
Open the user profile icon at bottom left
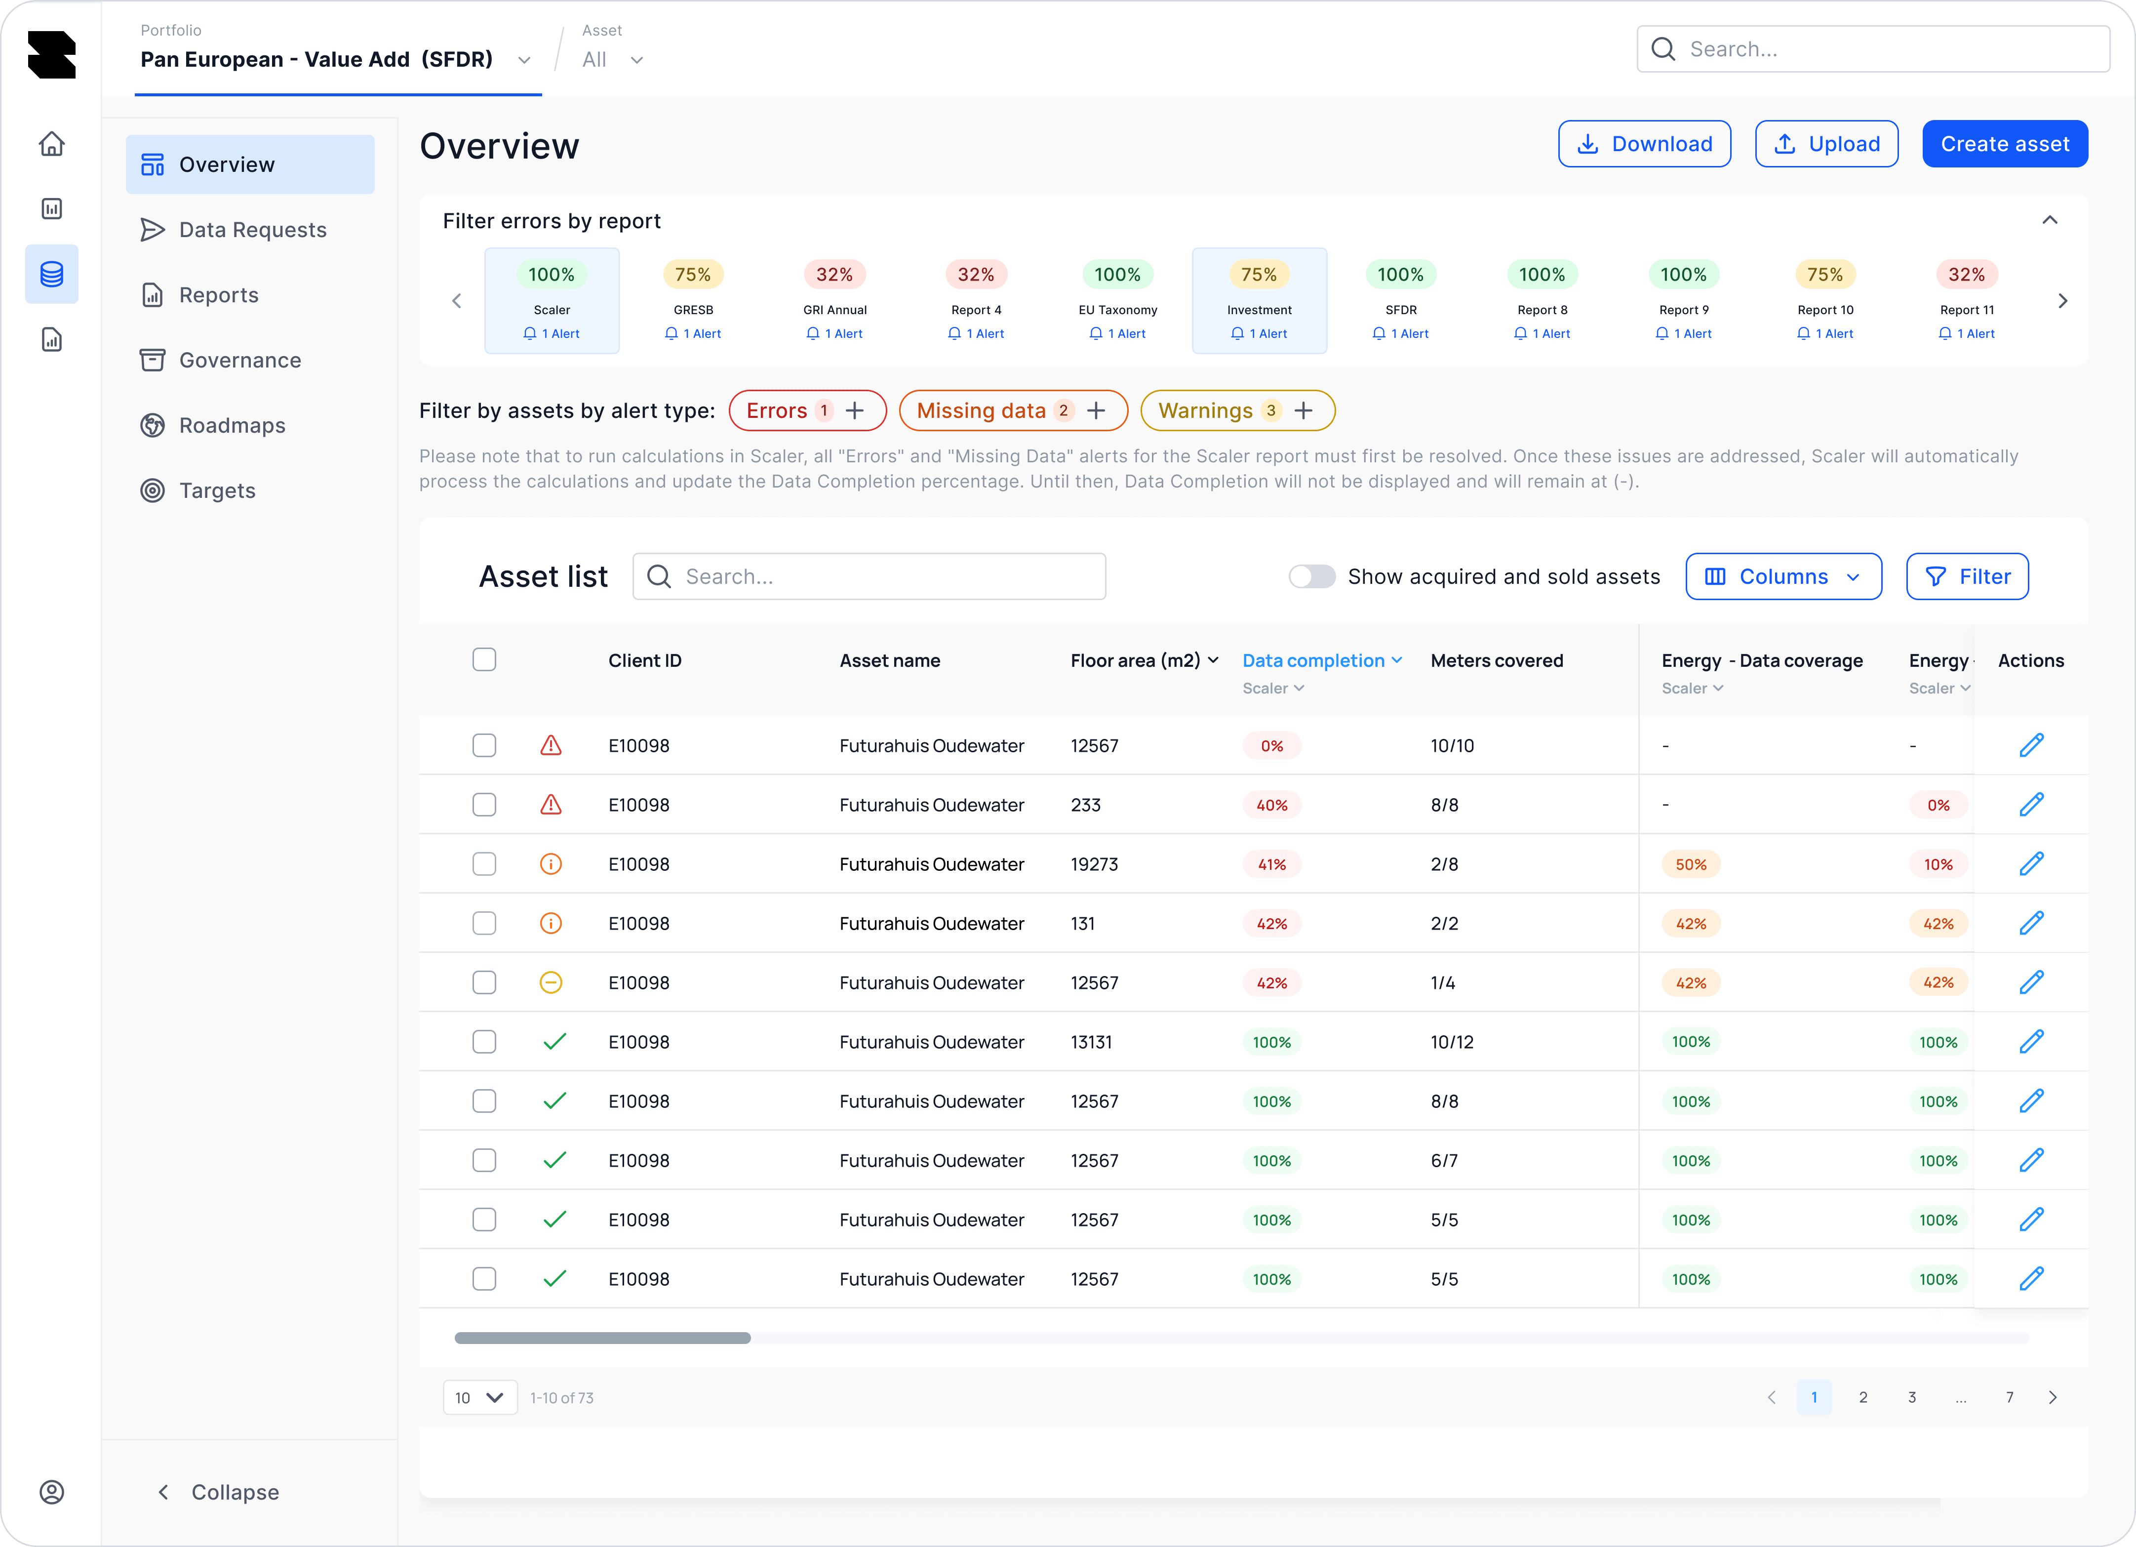(52, 1492)
